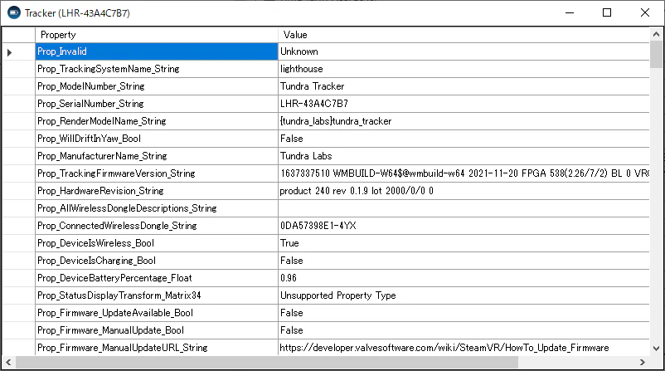
Task: Click the firmware version value starting 1637337510
Action: 464,173
